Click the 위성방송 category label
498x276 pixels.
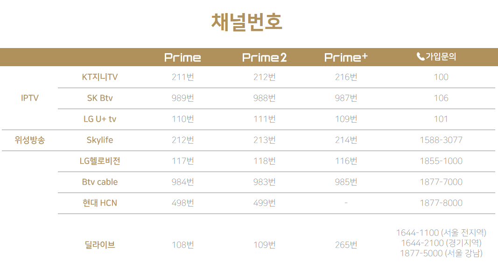[x=29, y=140]
